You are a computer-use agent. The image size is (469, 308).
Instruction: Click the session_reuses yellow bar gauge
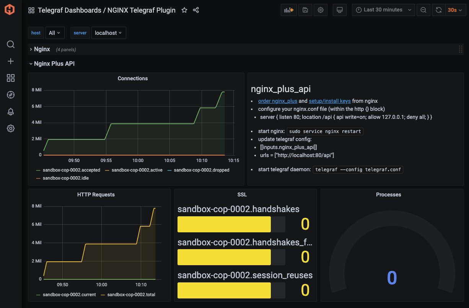tap(224, 290)
